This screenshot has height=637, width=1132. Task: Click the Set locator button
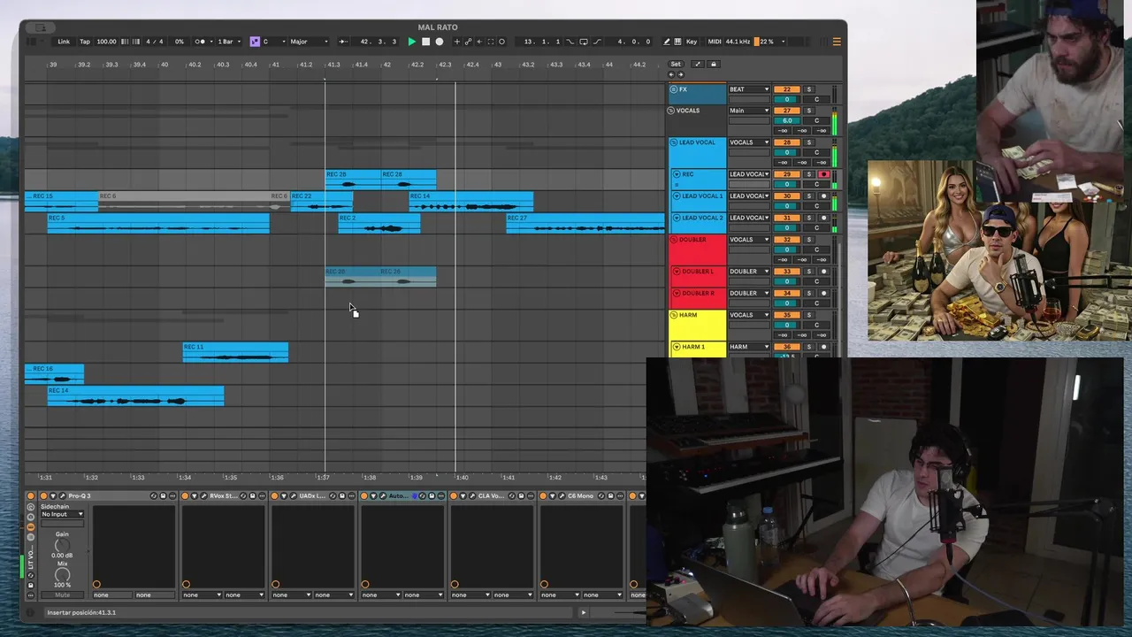pos(676,64)
